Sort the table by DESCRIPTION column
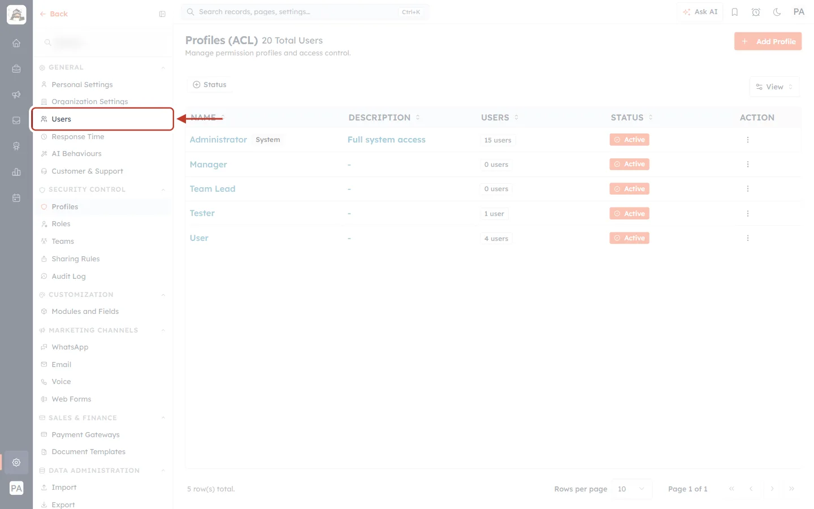Image resolution: width=814 pixels, height=509 pixels. click(384, 118)
